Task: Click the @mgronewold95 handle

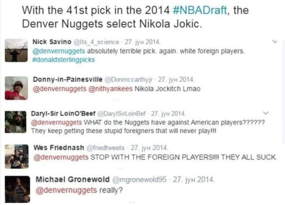Action: click(139, 180)
